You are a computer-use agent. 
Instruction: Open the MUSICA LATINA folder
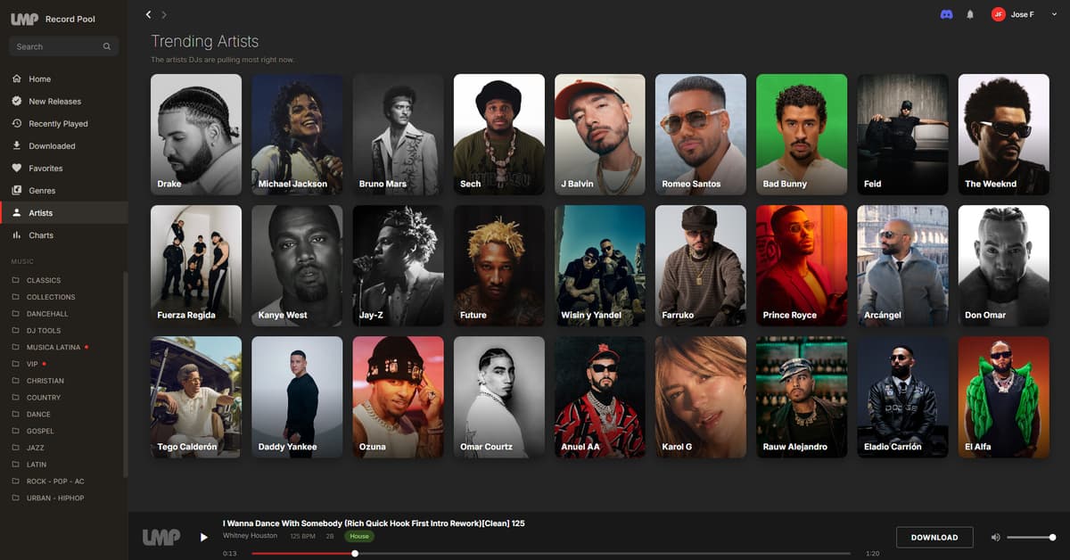[53, 347]
